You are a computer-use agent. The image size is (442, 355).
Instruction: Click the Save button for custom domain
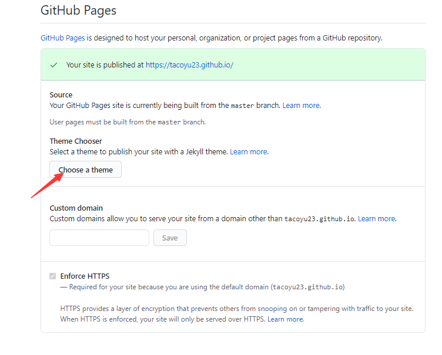coord(170,238)
